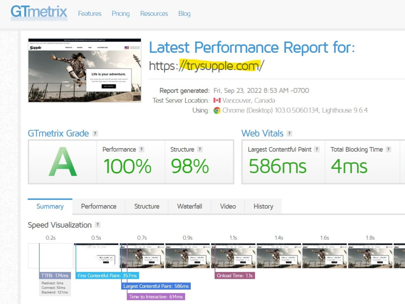Image resolution: width=405 pixels, height=304 pixels.
Task: Open the Waterfall tab
Action: coord(190,206)
